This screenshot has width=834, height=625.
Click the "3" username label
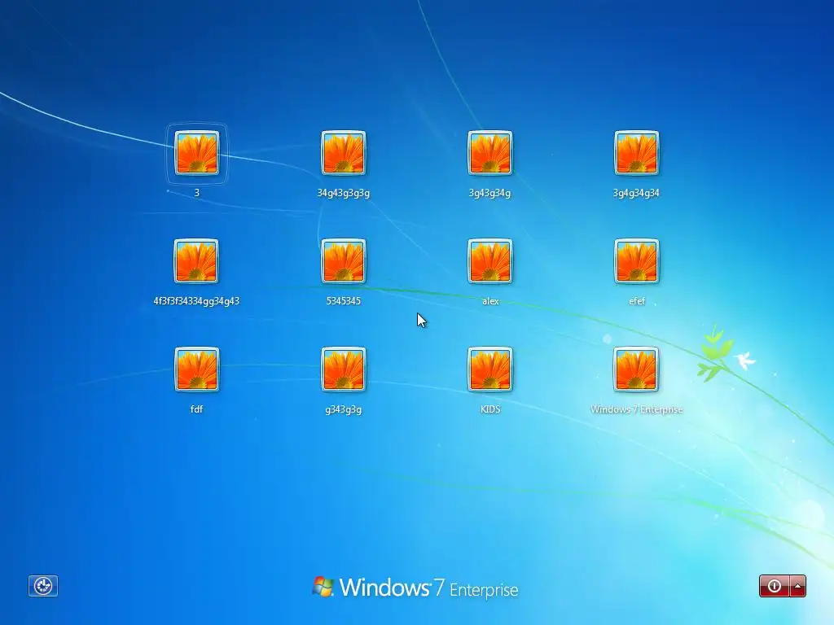pyautogui.click(x=197, y=192)
